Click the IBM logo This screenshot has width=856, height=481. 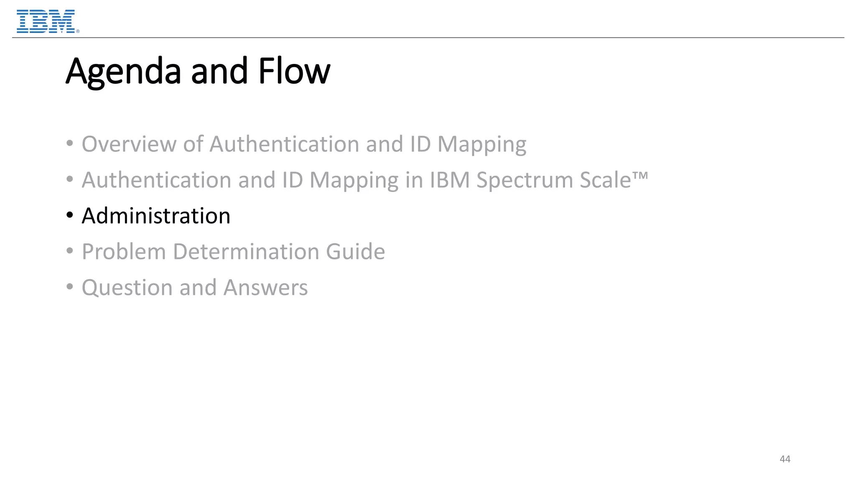[x=46, y=21]
